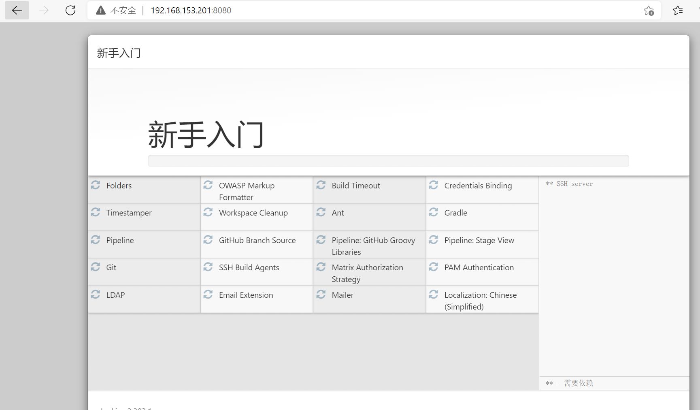700x410 pixels.
Task: Select the Workspace Cleanup plugin label
Action: pos(253,213)
